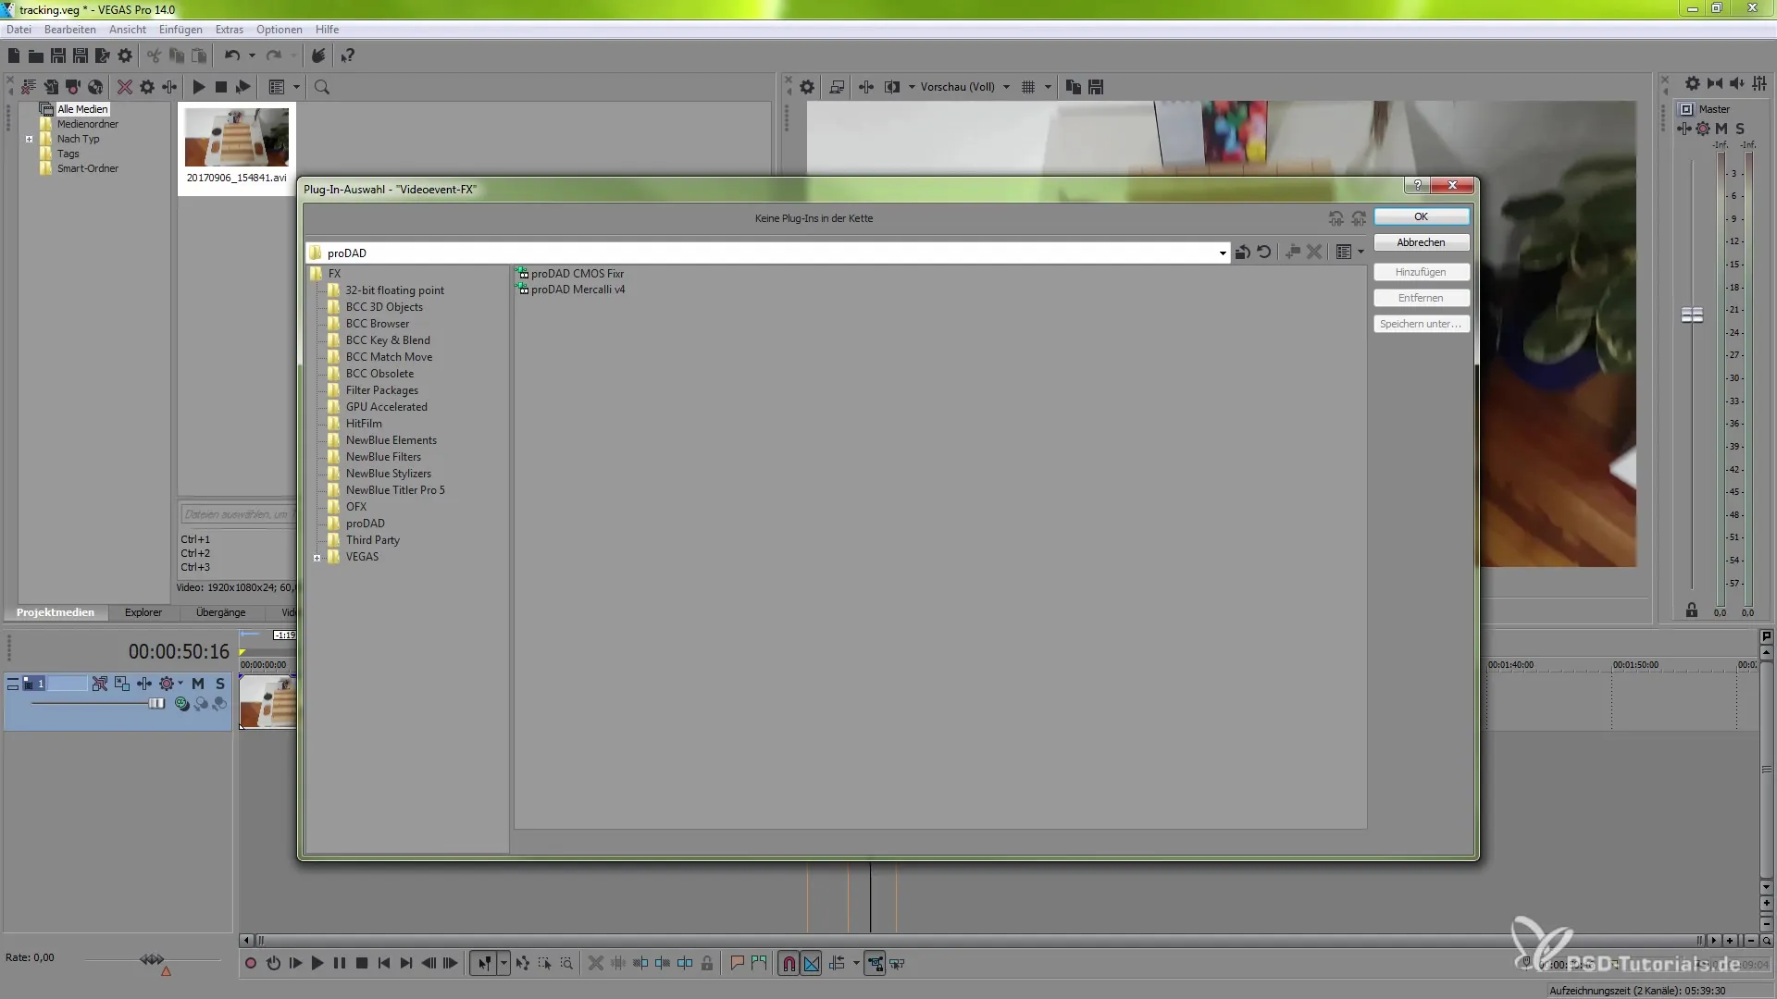Toggle snapping magnet icon

click(789, 964)
